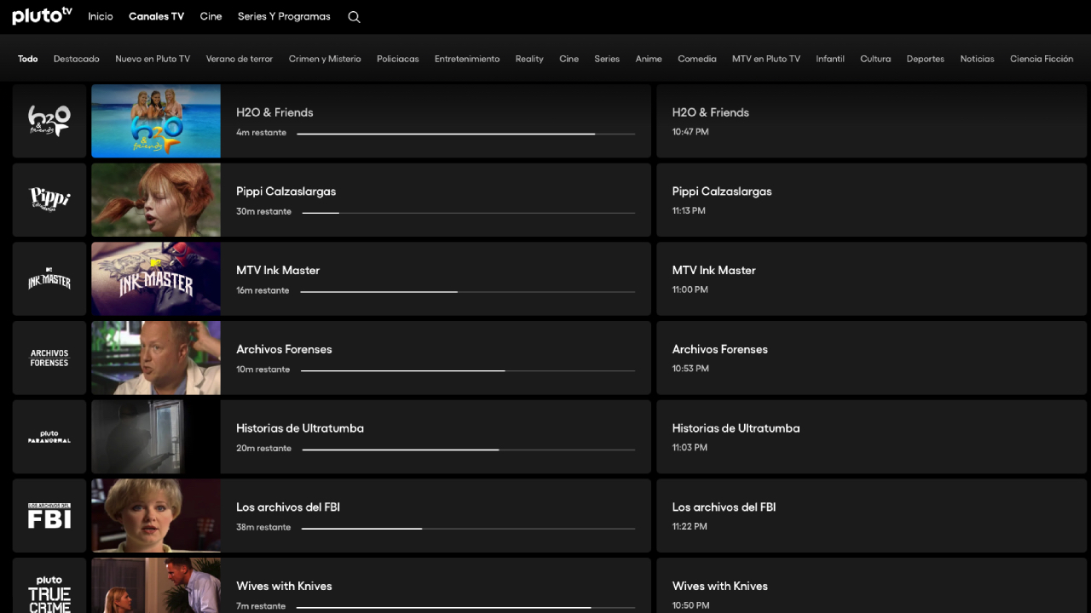
Task: Filter channels by MTV en Pluto TV
Action: pos(766,59)
